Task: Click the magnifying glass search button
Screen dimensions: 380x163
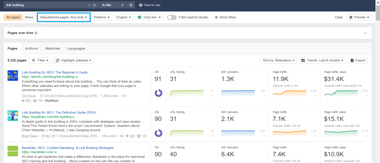Action: click(x=131, y=5)
